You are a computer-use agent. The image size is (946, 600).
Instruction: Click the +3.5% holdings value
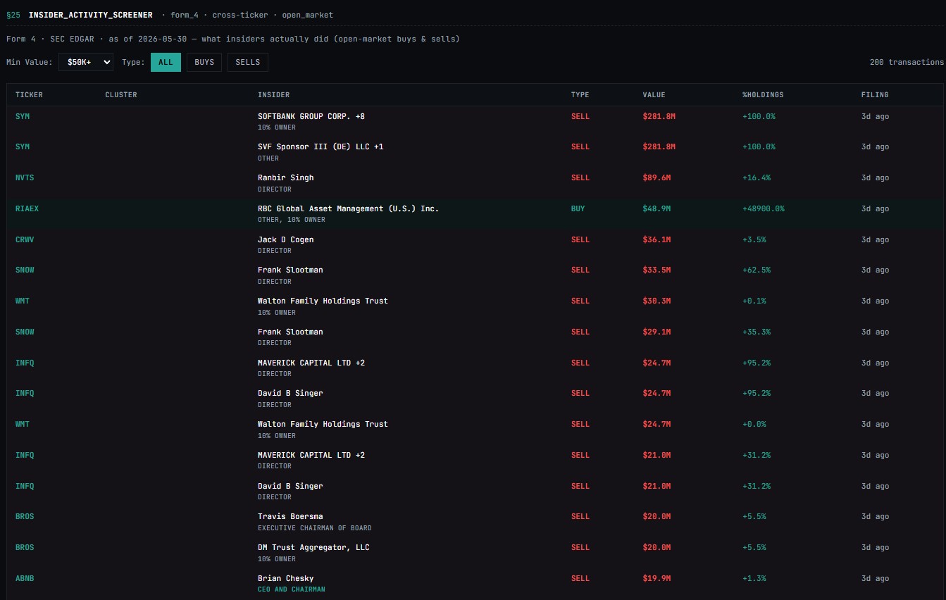754,239
